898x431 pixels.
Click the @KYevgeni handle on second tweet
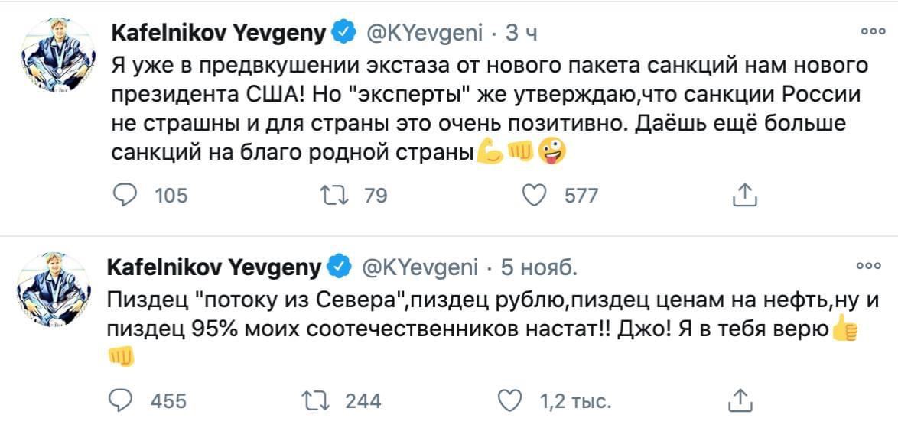(419, 267)
